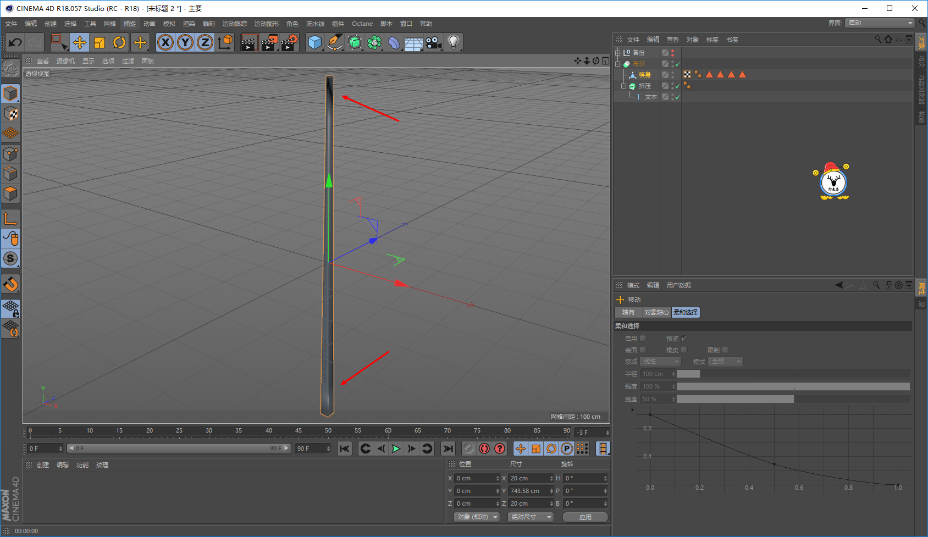Open the spline Pen tool
This screenshot has height=537, width=928.
pyautogui.click(x=334, y=42)
